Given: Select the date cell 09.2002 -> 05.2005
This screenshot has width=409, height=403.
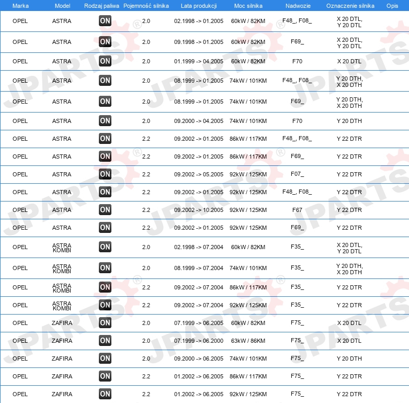Looking at the screenshot, I should coord(199,174).
